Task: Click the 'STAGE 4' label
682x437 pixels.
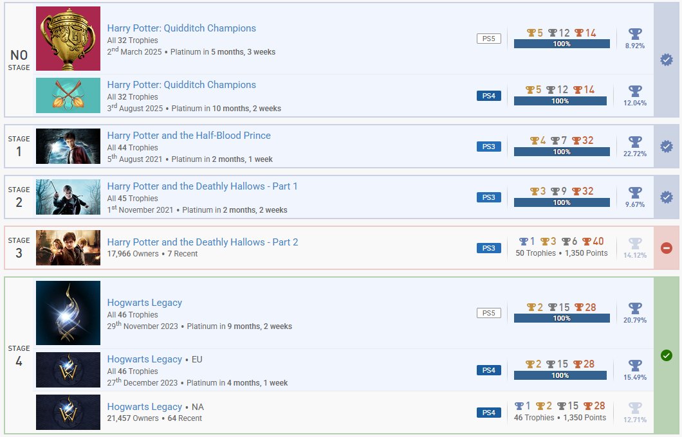Action: 19,356
